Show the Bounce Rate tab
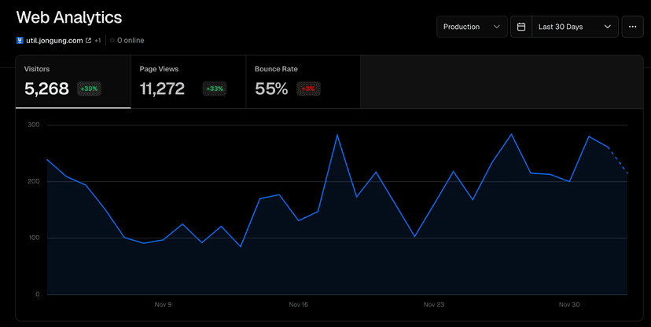This screenshot has width=651, height=327. (x=303, y=82)
